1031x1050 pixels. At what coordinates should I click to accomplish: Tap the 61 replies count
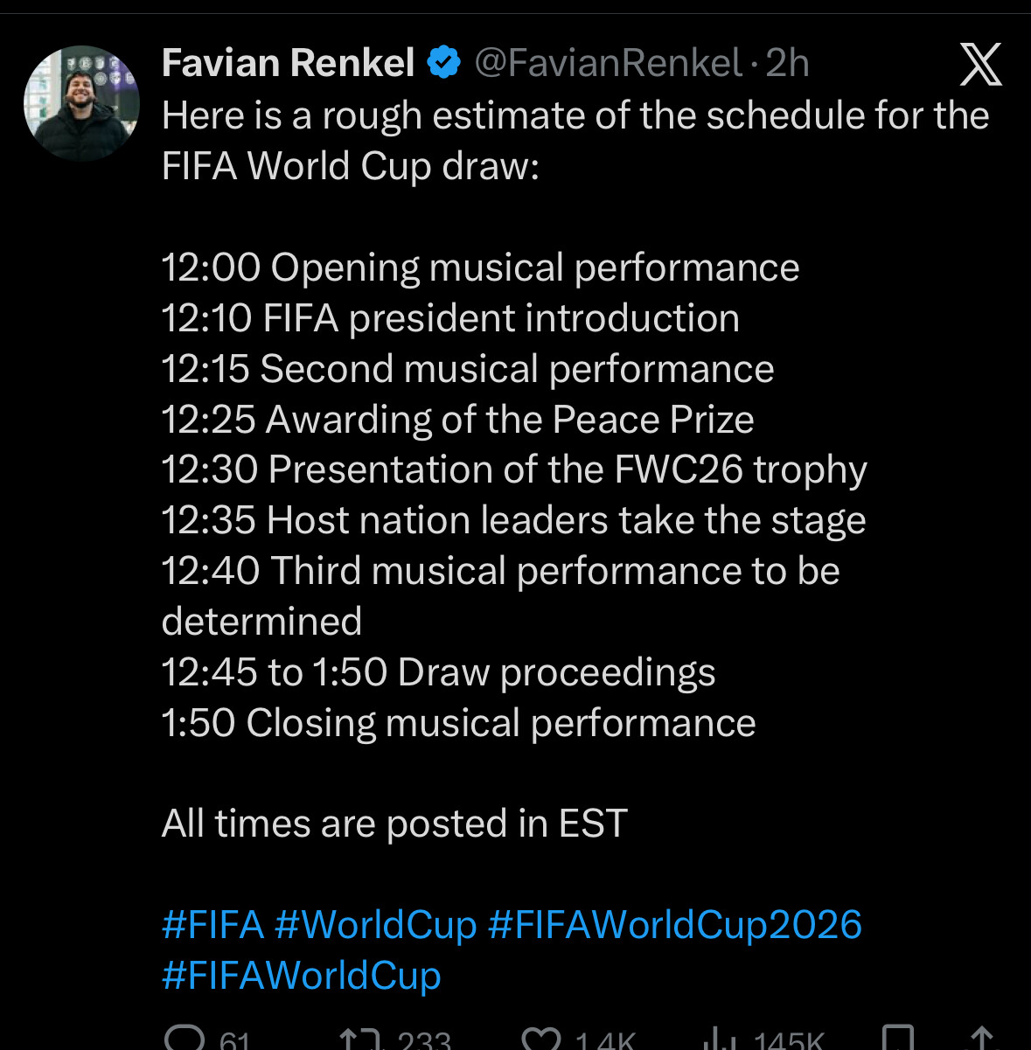click(x=234, y=1040)
